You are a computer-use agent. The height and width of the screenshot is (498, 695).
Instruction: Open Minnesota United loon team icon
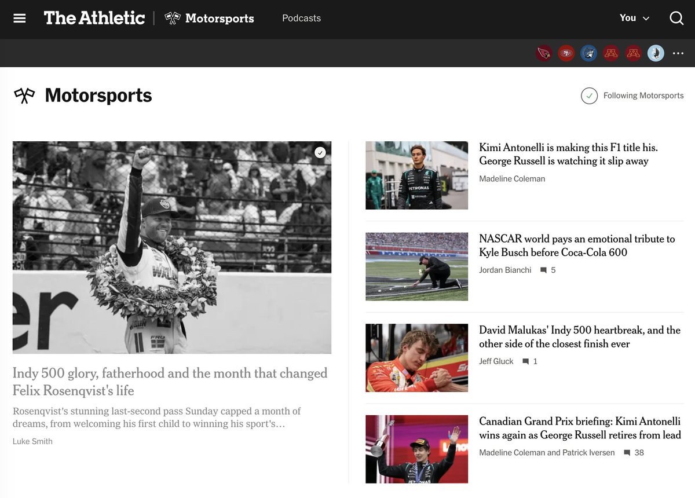coord(656,53)
